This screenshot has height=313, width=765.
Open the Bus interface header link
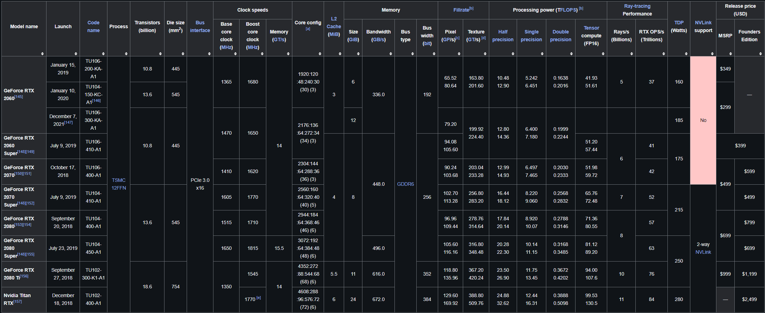point(200,26)
